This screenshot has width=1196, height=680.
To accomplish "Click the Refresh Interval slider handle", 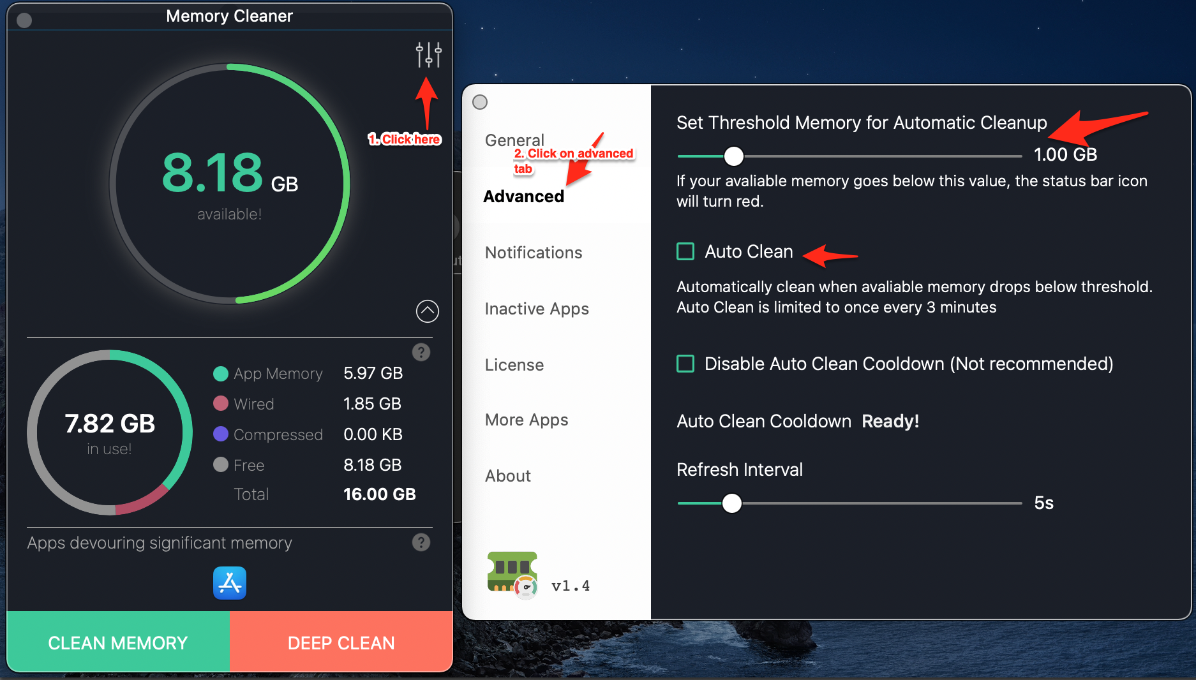I will pyautogui.click(x=732, y=503).
